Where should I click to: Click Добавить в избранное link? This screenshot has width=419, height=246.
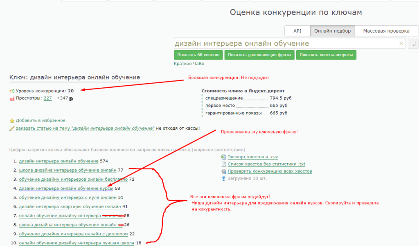pos(41,121)
